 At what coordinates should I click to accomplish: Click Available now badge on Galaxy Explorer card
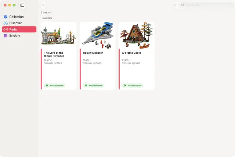point(94,86)
